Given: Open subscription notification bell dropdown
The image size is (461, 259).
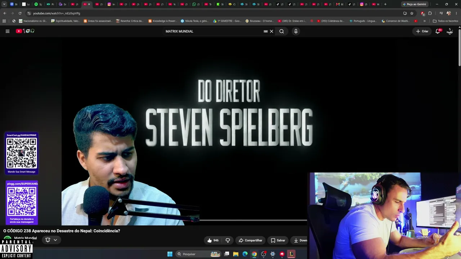Looking at the screenshot, I should [51, 240].
